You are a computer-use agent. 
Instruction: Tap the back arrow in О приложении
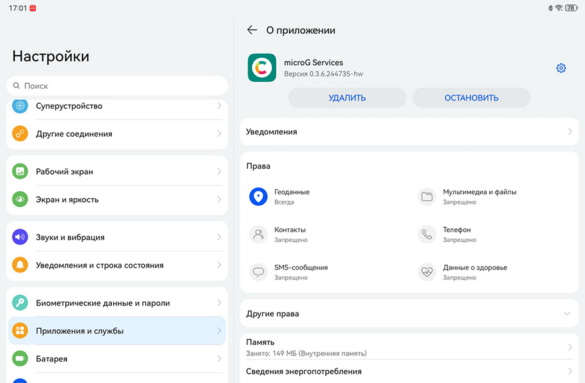pos(252,30)
